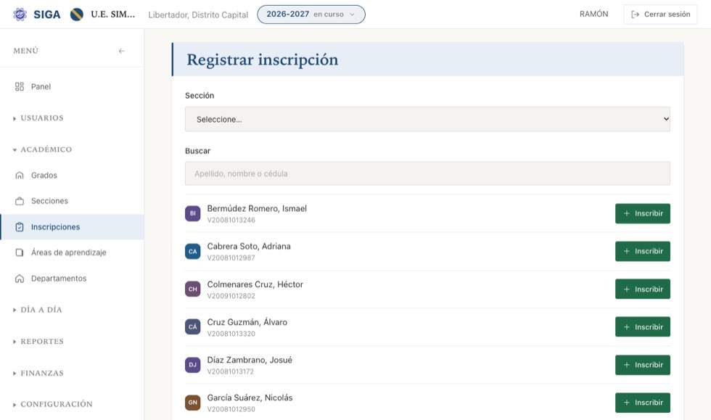711x420 pixels.
Task: Click the cédula V20081013320
Action: pos(231,334)
